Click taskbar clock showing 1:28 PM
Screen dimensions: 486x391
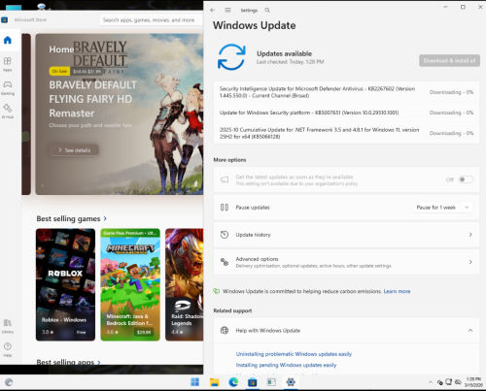tap(473, 382)
